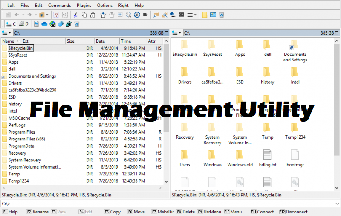Click the F8 Delete button
341x216 pixels.
click(185, 212)
